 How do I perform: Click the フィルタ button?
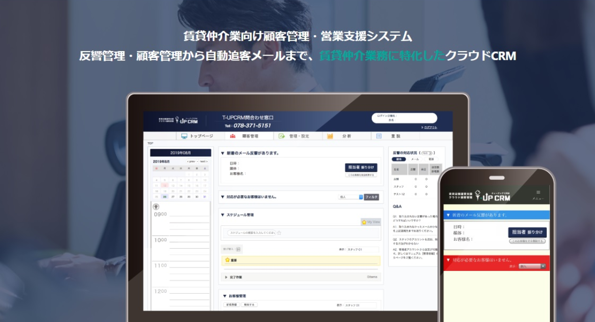click(371, 197)
